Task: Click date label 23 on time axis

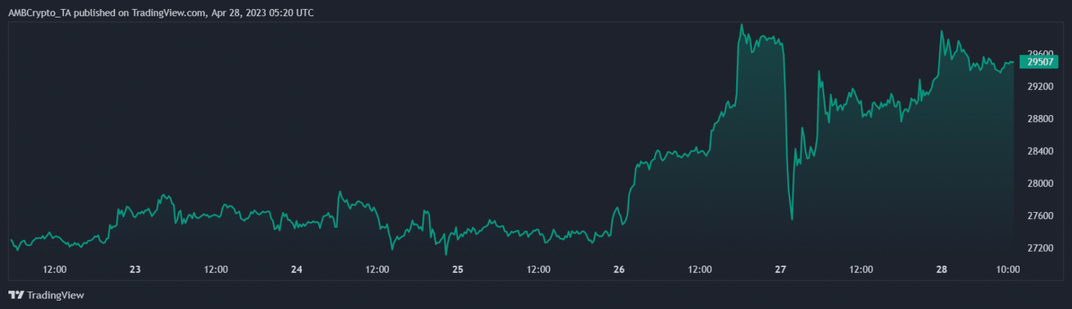Action: pyautogui.click(x=135, y=269)
